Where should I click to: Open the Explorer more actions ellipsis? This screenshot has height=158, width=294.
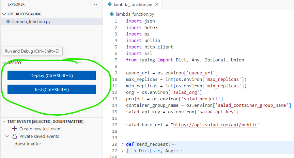pyautogui.click(x=95, y=4)
